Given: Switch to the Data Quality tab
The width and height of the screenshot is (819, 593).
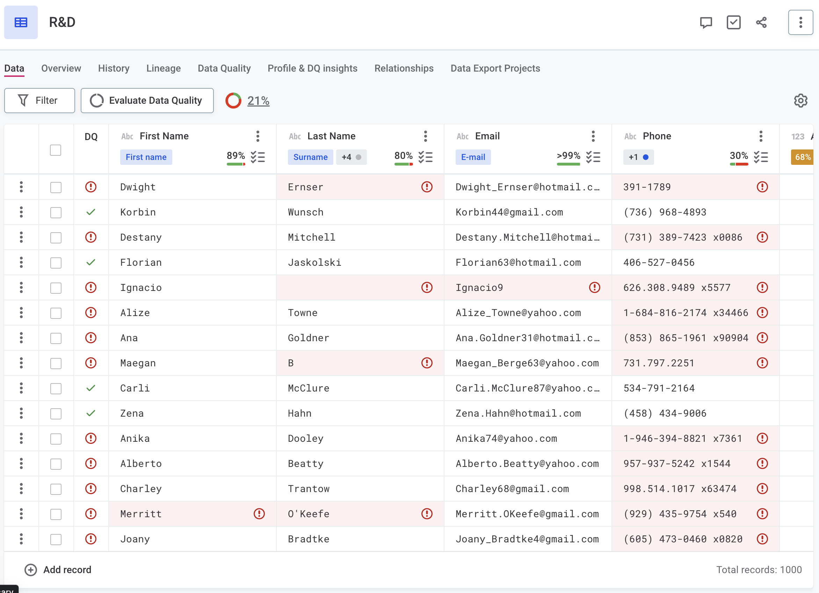Looking at the screenshot, I should [x=223, y=68].
